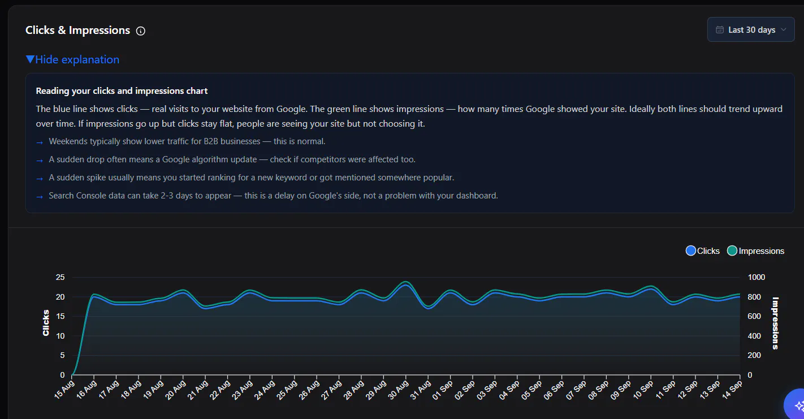804x419 pixels.
Task: Click the info icon beside Clicks & Impressions
Action: (x=141, y=31)
